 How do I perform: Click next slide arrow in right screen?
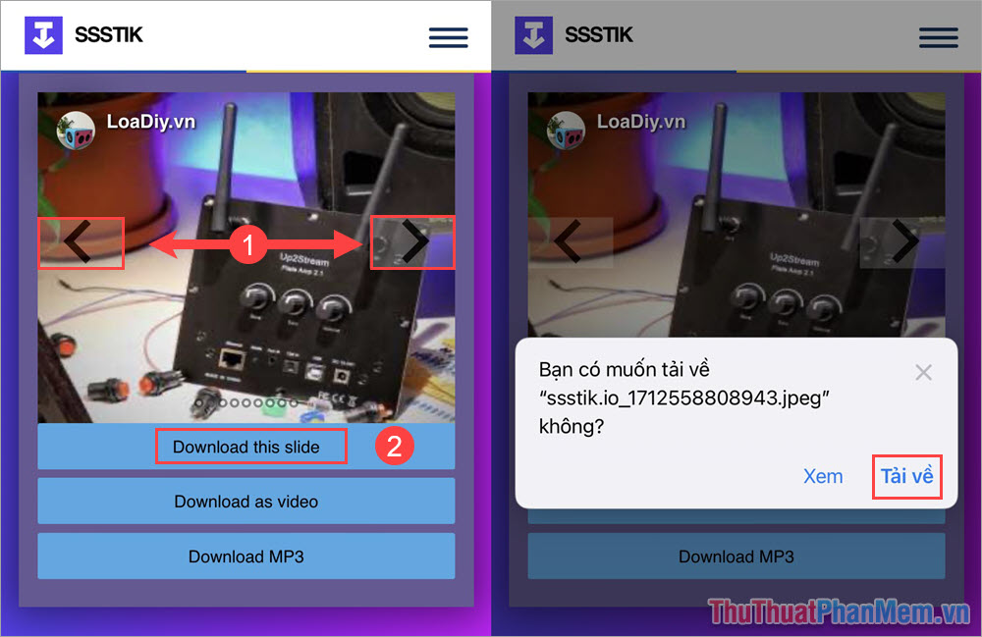coord(902,242)
